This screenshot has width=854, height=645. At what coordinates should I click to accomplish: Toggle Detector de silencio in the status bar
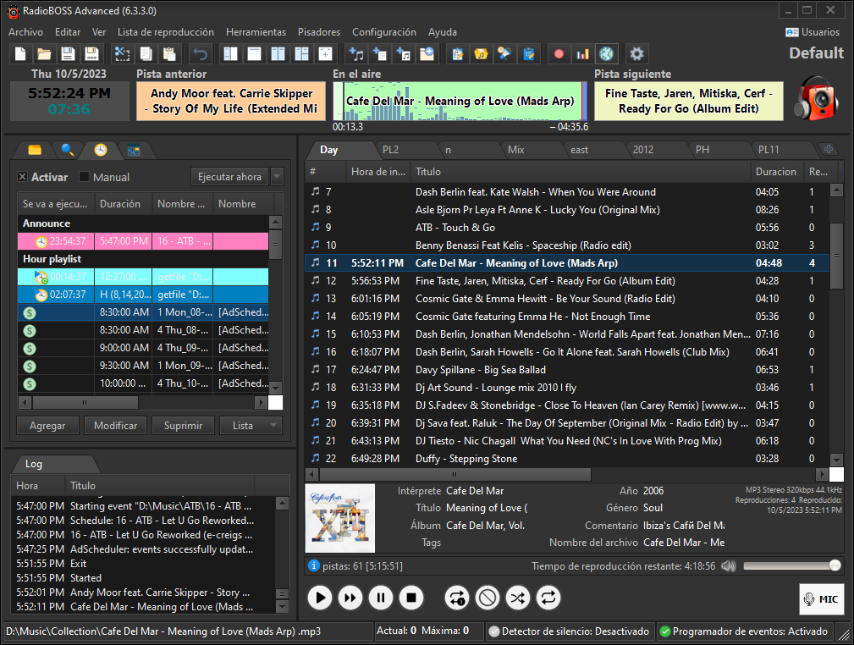pyautogui.click(x=569, y=631)
